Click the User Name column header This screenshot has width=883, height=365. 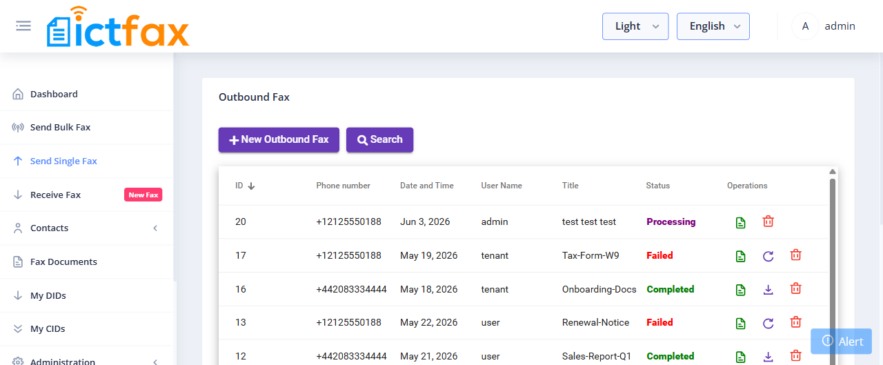tap(502, 186)
